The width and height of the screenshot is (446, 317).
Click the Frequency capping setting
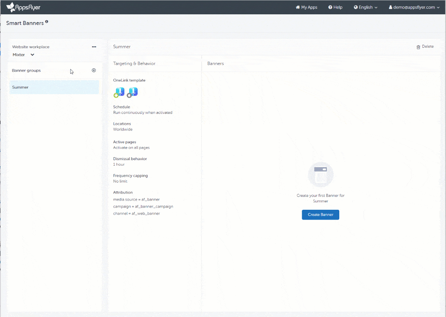pos(130,179)
